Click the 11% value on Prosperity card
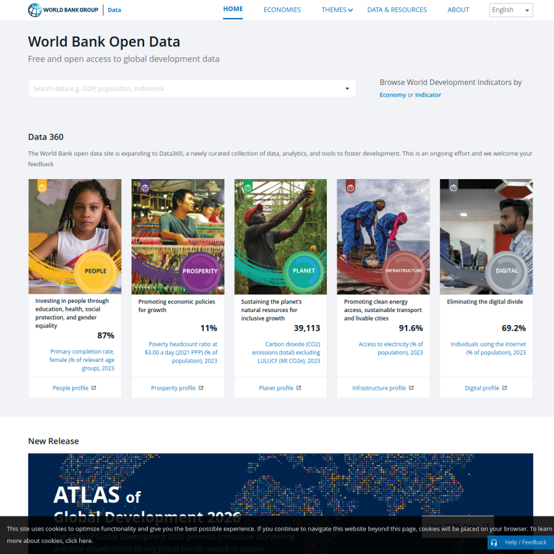 [209, 328]
